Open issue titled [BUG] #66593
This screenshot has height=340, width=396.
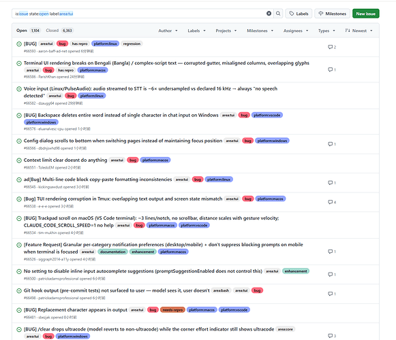click(30, 44)
